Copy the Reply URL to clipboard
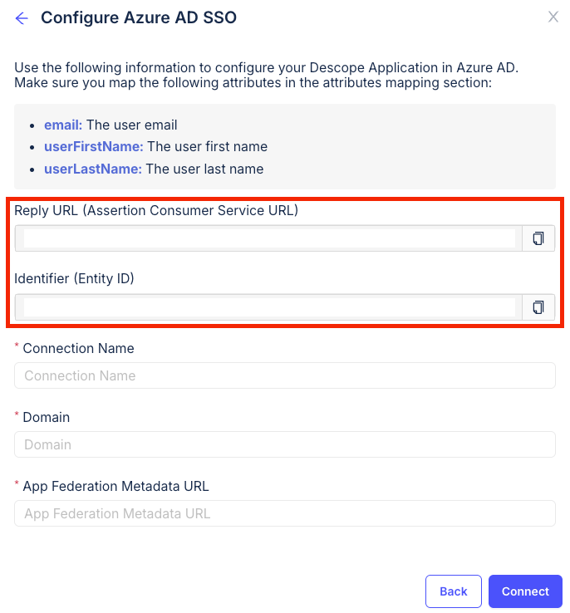570x613 pixels. point(538,238)
